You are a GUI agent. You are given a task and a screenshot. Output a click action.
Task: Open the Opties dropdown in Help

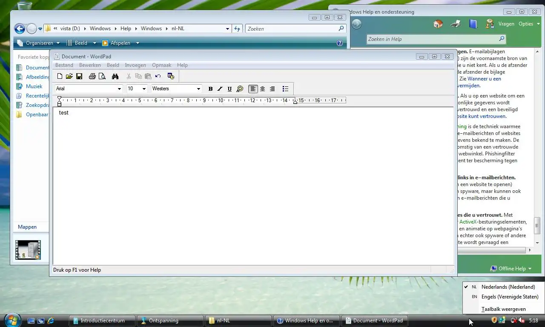pos(529,24)
